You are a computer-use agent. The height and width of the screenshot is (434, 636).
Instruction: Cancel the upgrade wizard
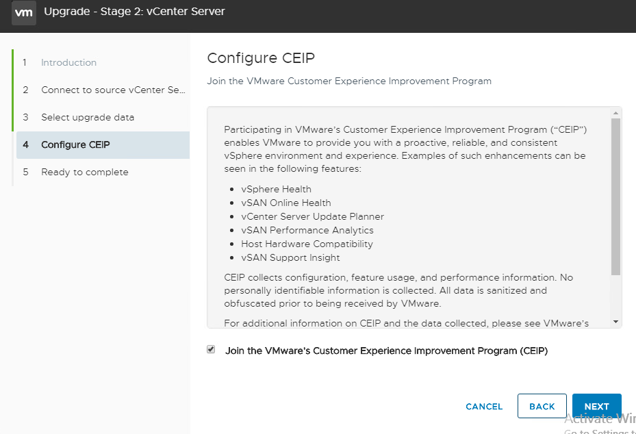point(484,407)
